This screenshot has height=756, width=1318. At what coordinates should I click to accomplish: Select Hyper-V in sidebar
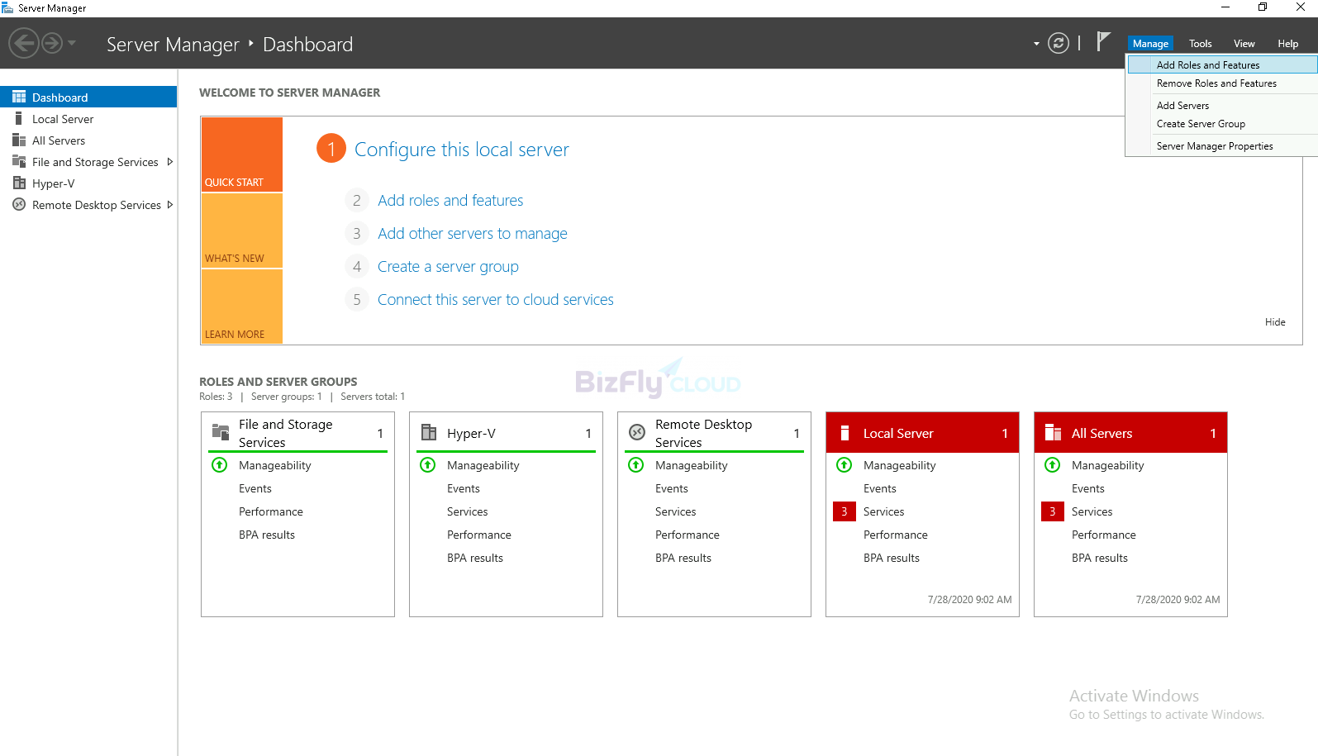click(x=88, y=183)
